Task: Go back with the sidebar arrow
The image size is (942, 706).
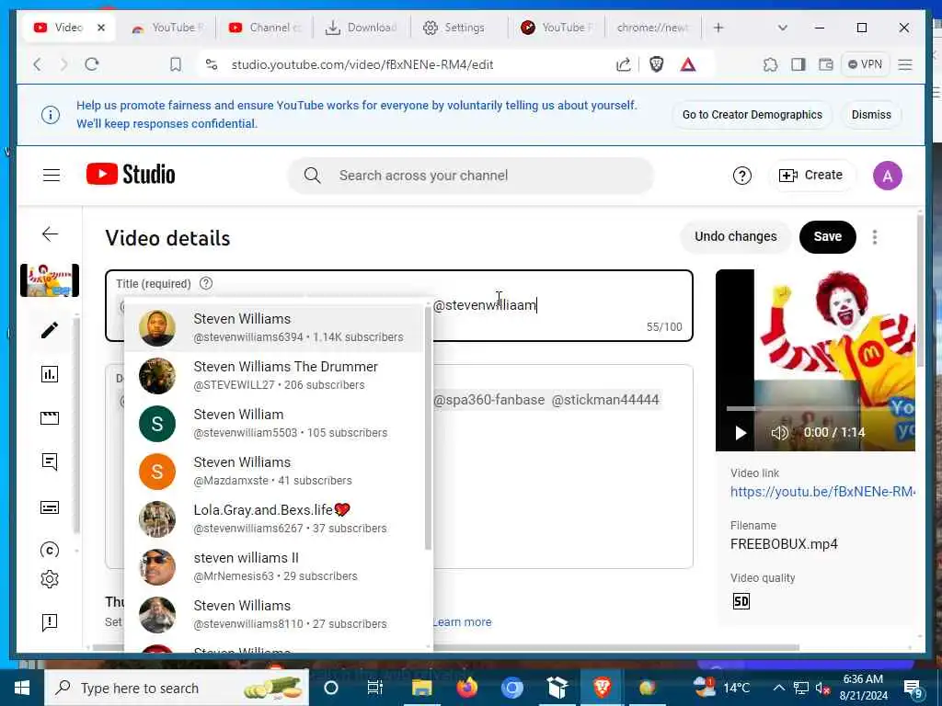Action: tap(50, 234)
